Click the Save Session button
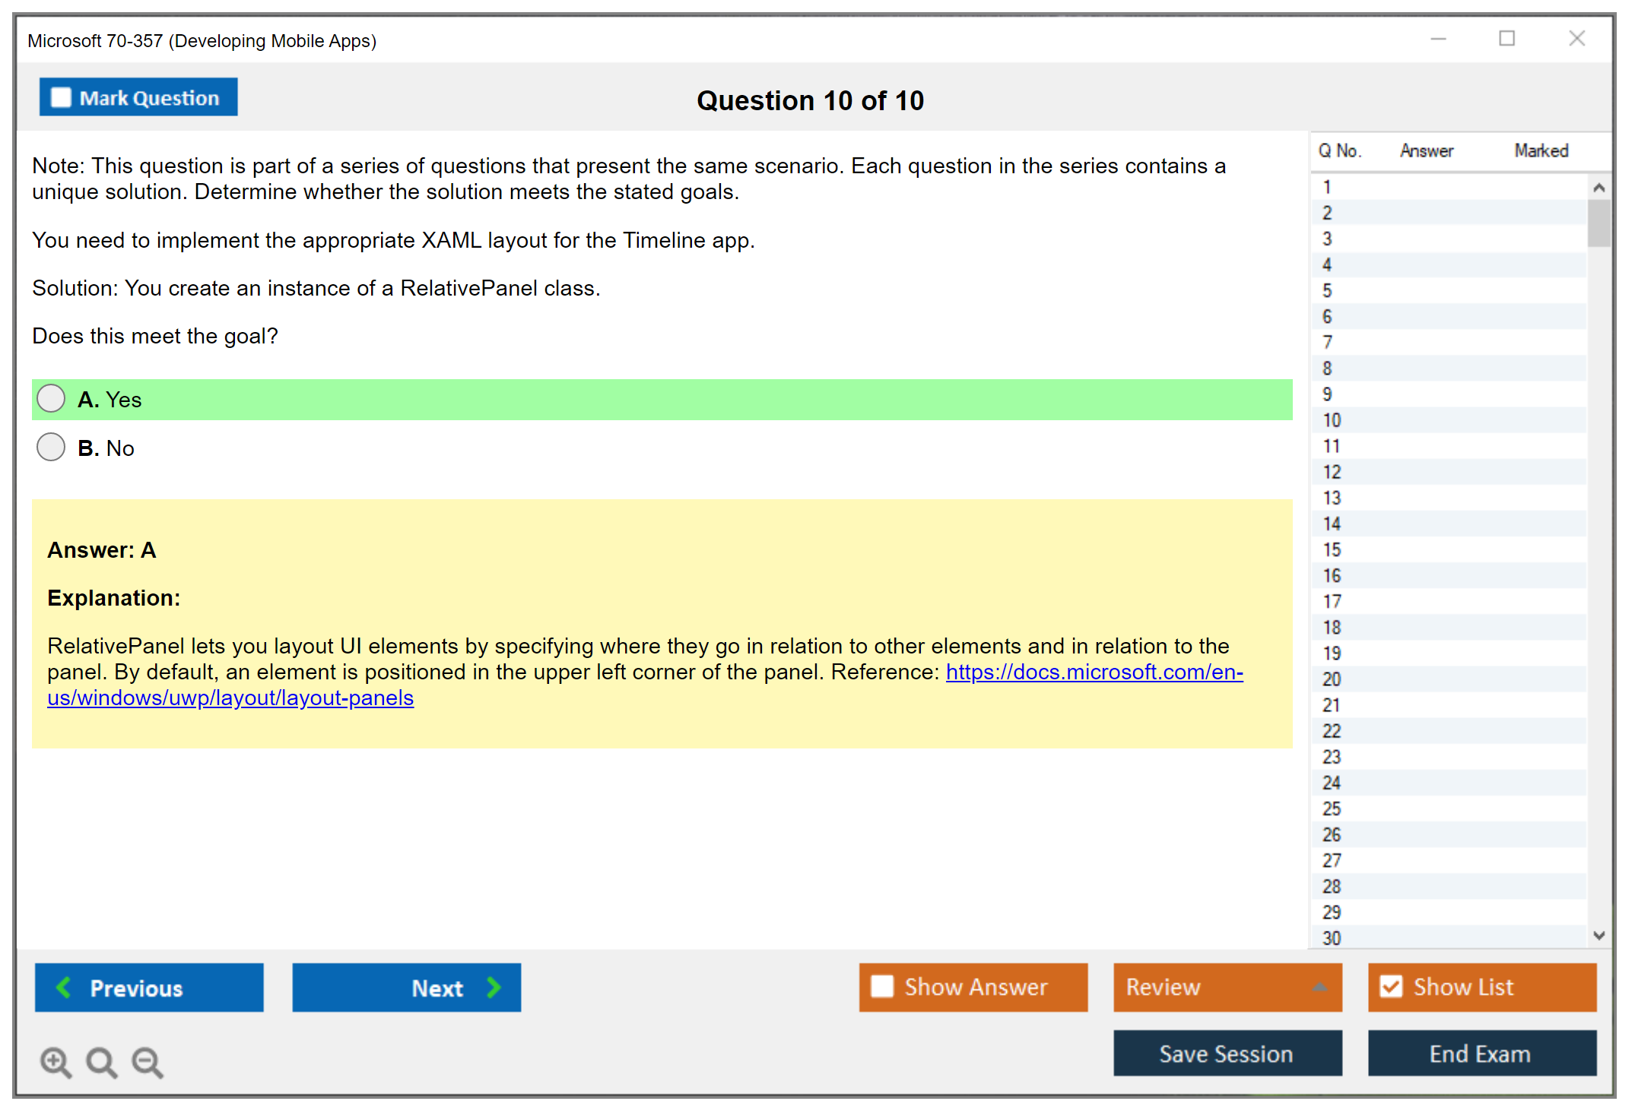This screenshot has height=1117, width=1635. click(1227, 1053)
